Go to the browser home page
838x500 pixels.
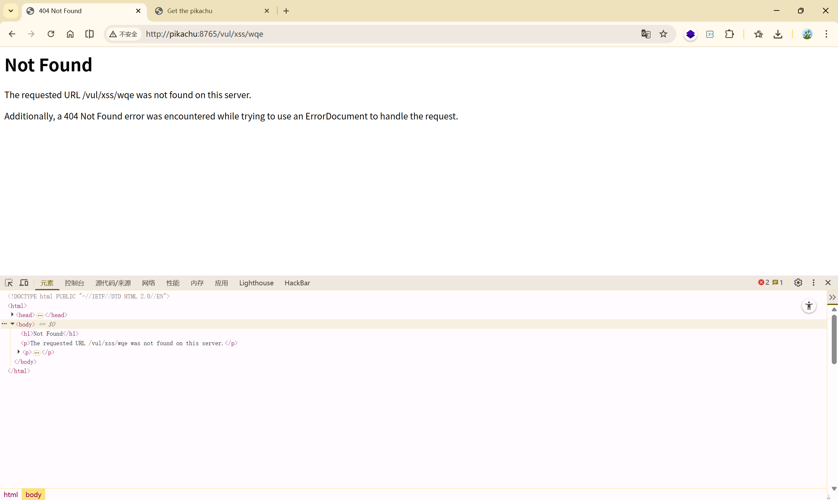pos(70,34)
